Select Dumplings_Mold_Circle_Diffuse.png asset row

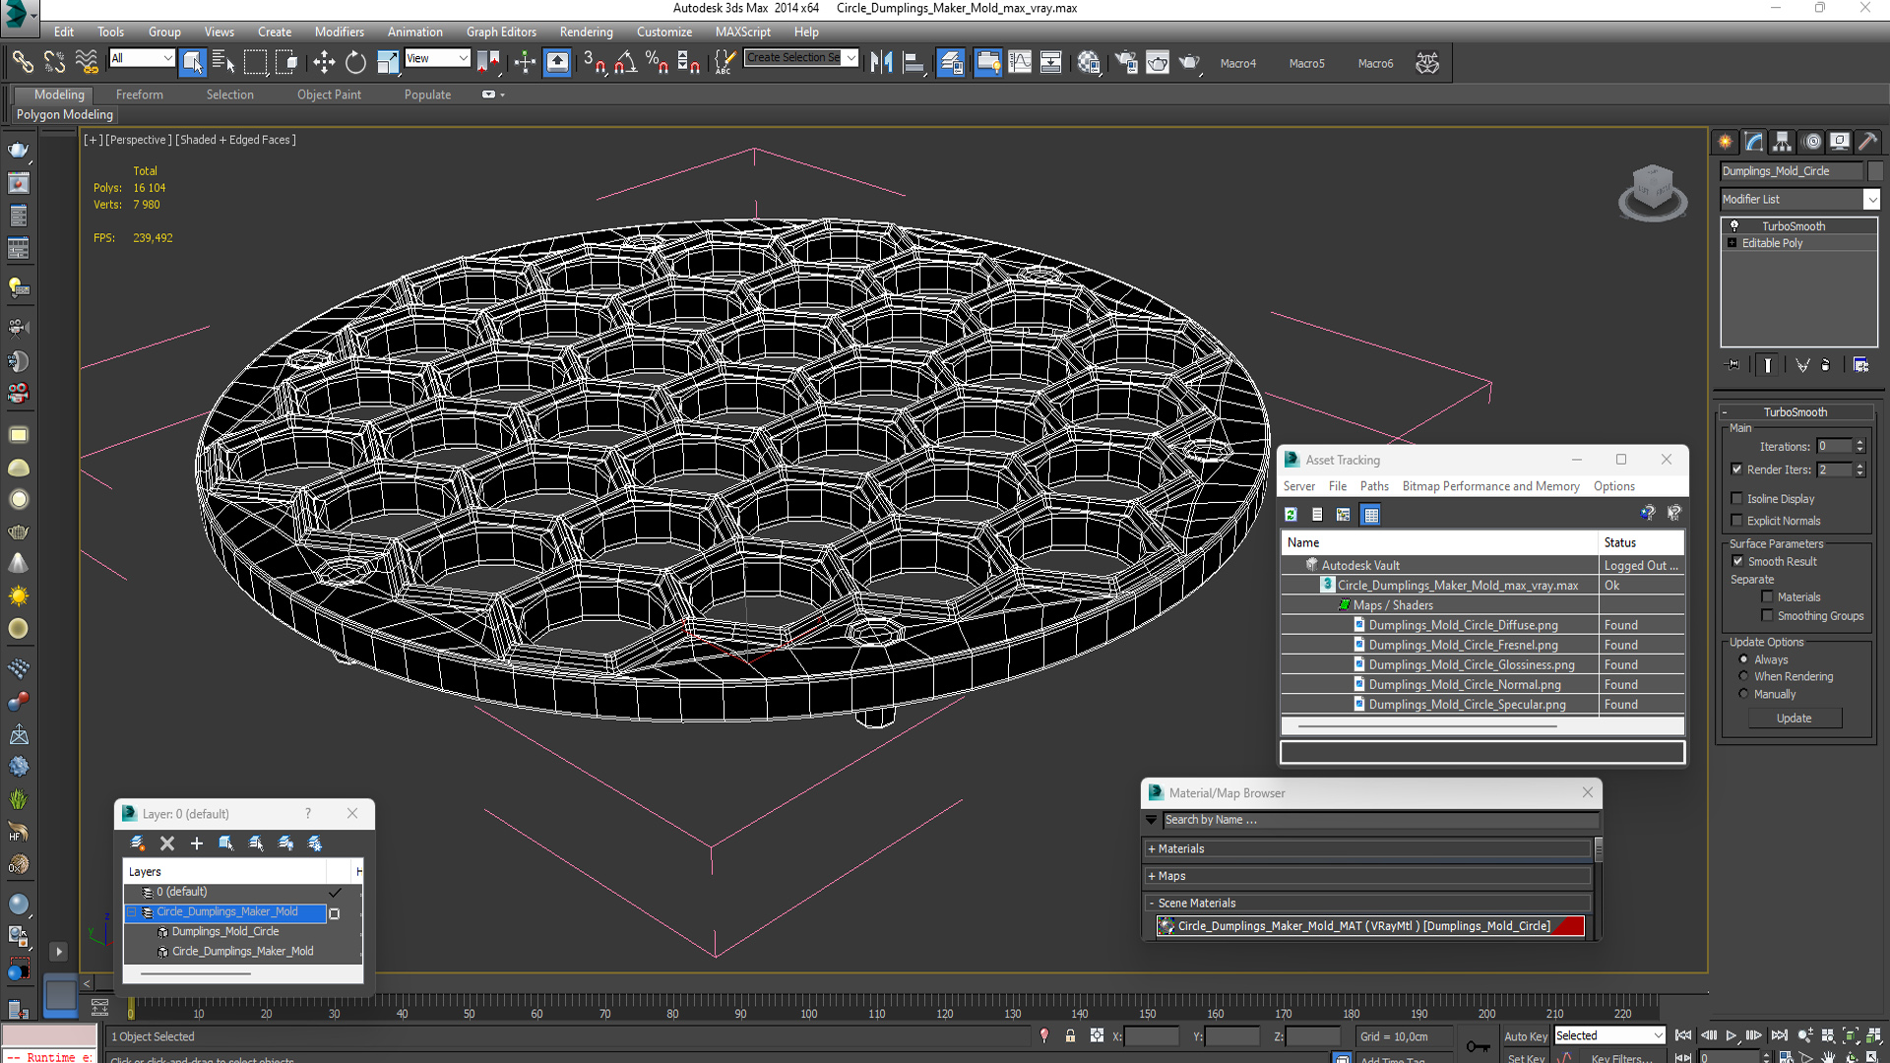(x=1482, y=625)
